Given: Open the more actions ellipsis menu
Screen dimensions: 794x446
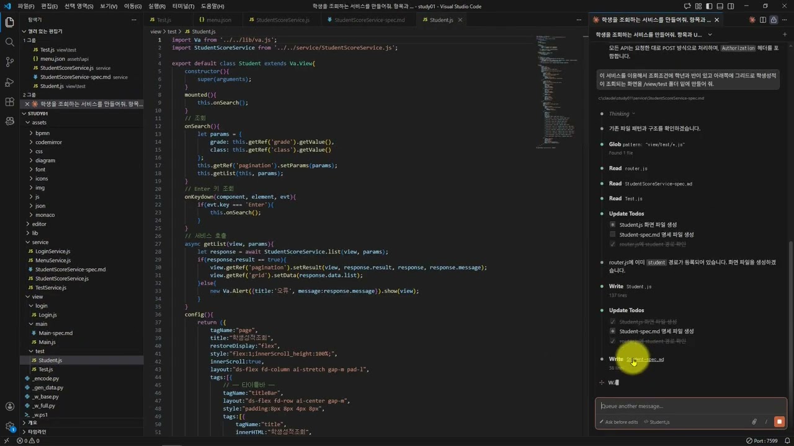Looking at the screenshot, I should point(785,20).
